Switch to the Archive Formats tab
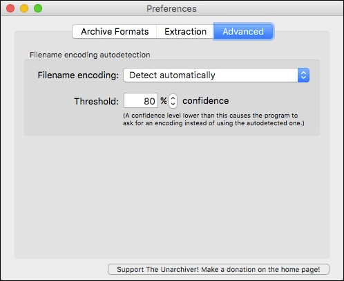Image resolution: width=344 pixels, height=281 pixels. [x=115, y=31]
